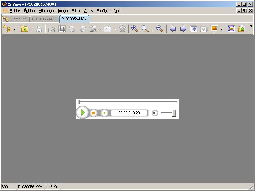Zoom in with the plus magnifier
This screenshot has width=255, height=191.
[135, 29]
